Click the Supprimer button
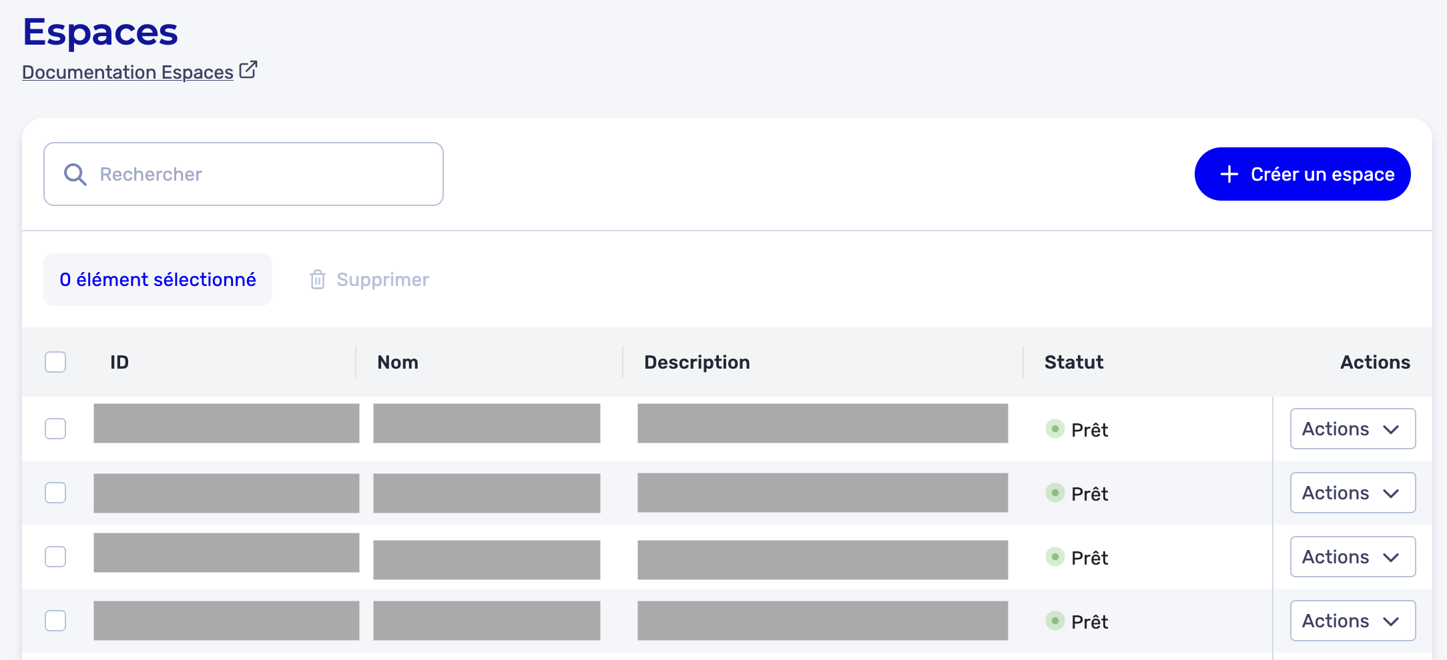This screenshot has height=660, width=1447. coord(369,279)
